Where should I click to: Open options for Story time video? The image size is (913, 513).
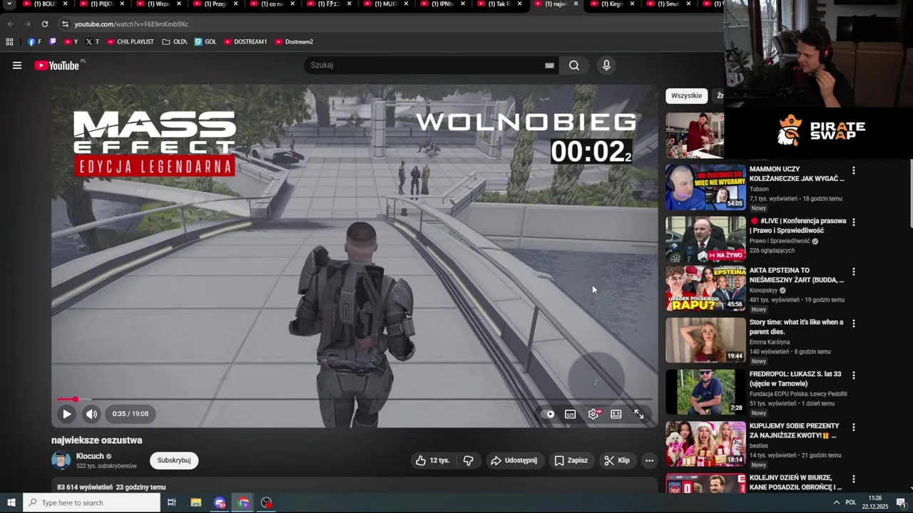[x=853, y=323]
